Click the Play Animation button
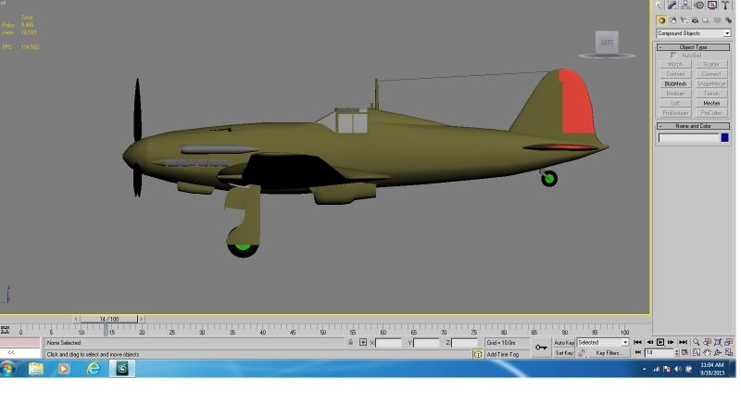 [x=660, y=342]
